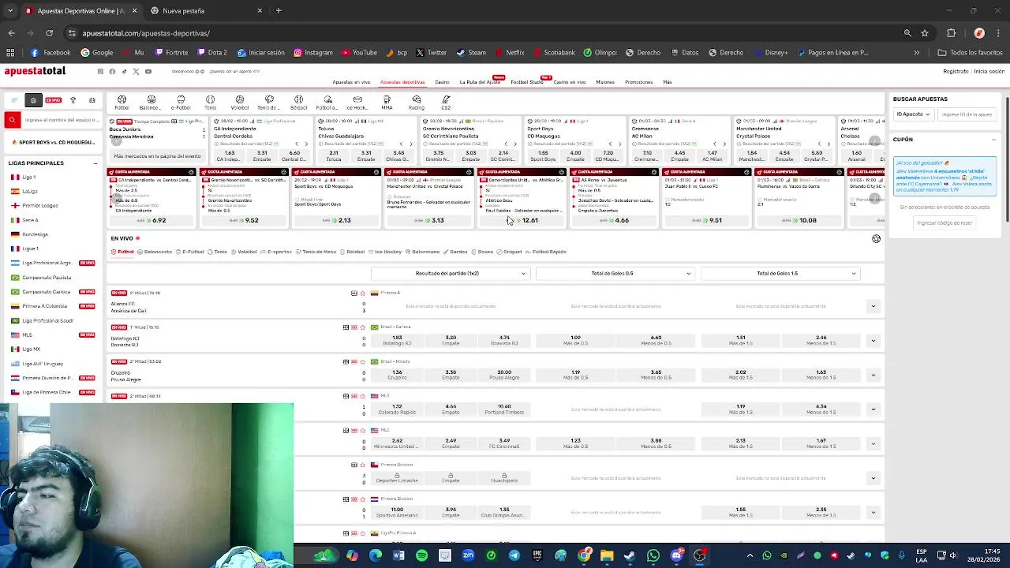This screenshot has height=568, width=1010.
Task: Collapse the Cupón panel
Action: (x=993, y=140)
